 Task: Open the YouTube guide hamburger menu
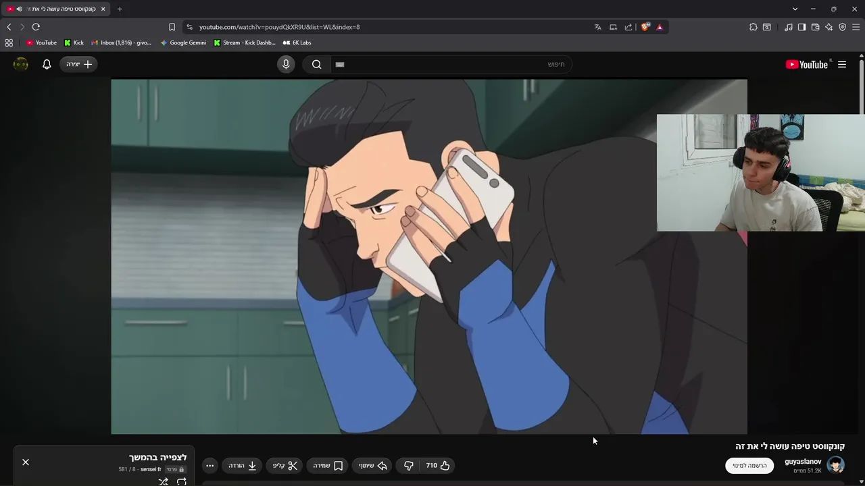click(842, 64)
